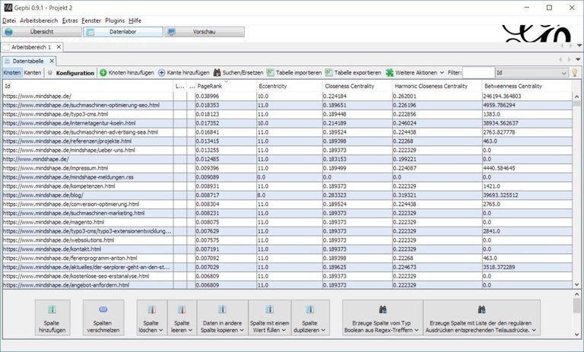Open the Arbeitsbereich menu
This screenshot has width=584, height=352.
coord(39,21)
